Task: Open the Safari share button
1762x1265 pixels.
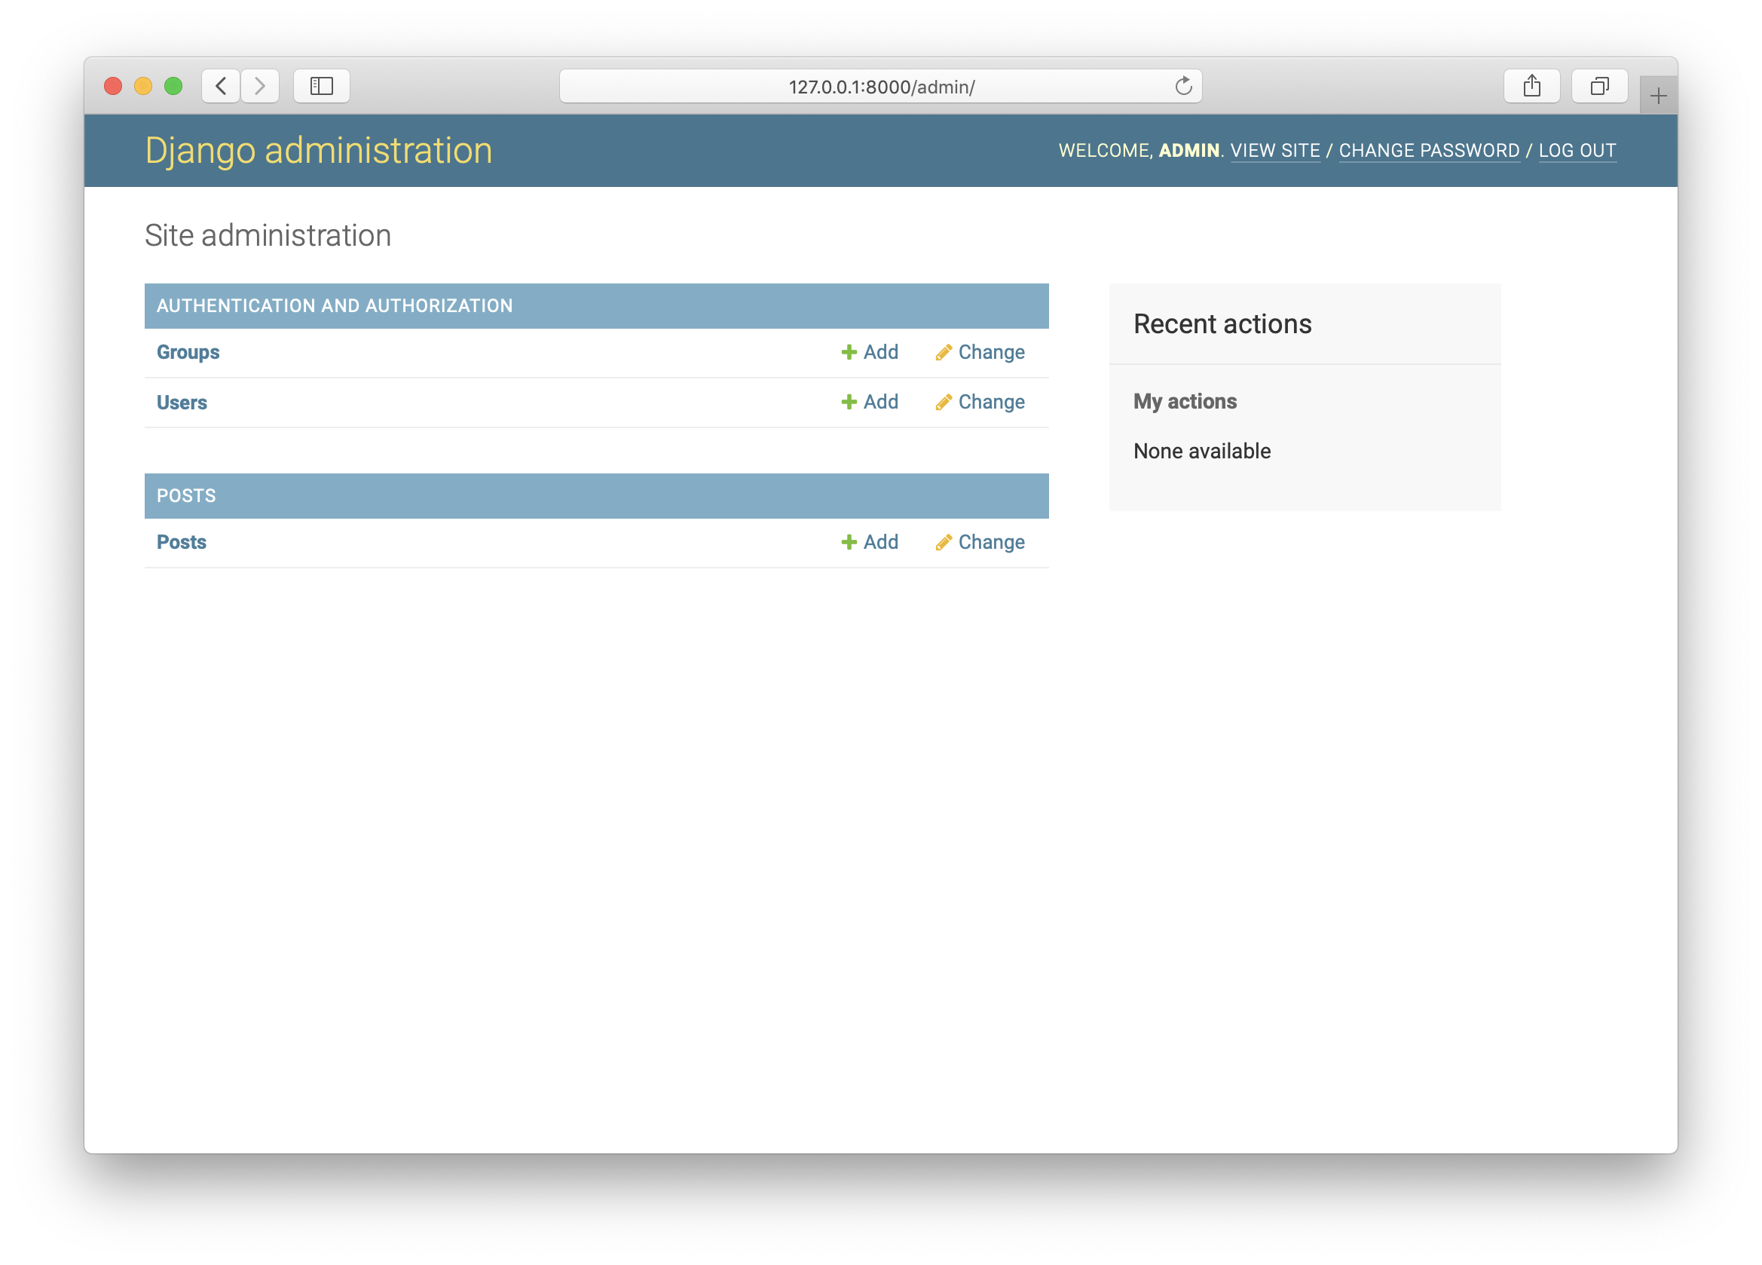Action: click(x=1531, y=85)
